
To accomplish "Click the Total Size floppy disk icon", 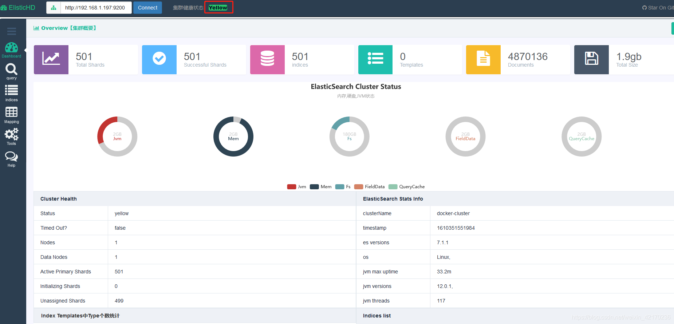I will pyautogui.click(x=591, y=60).
